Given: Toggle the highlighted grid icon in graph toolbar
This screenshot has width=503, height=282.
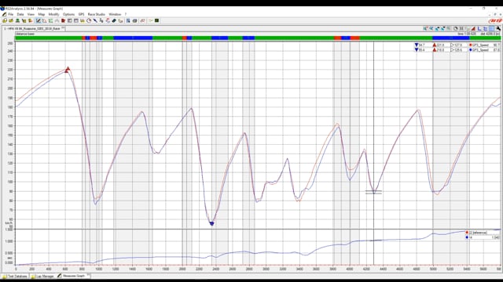Looking at the screenshot, I should [492, 28].
